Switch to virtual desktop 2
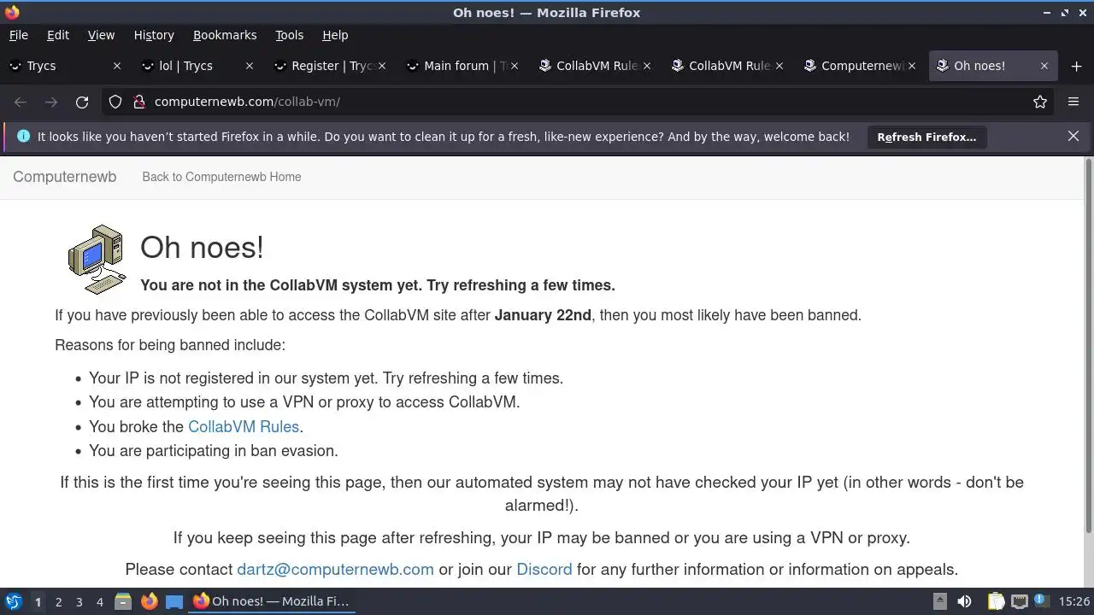 [58, 601]
